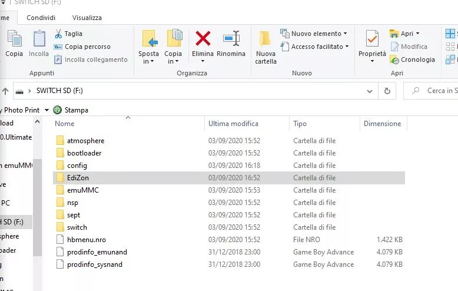Select the config folder row

tap(229, 166)
